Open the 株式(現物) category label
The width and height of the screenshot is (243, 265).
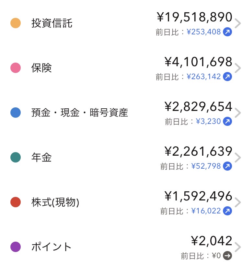coord(55,203)
